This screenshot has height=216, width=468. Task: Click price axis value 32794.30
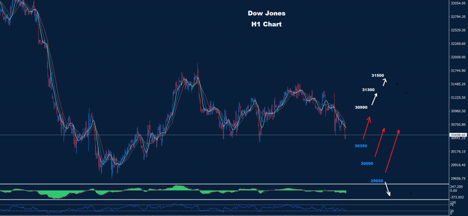point(458,17)
